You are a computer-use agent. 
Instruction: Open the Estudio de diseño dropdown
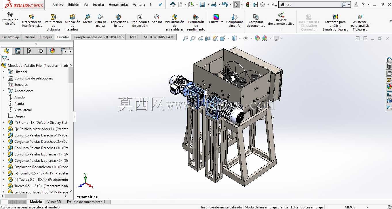[10, 30]
